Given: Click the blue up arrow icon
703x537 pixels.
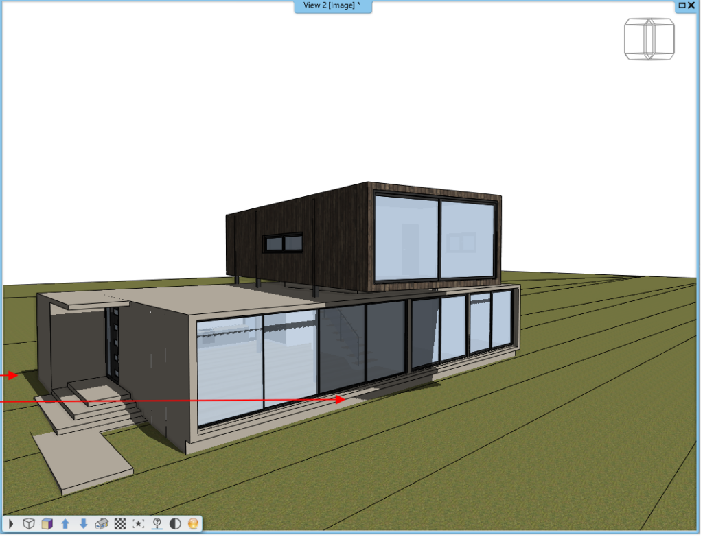Looking at the screenshot, I should click(x=65, y=525).
